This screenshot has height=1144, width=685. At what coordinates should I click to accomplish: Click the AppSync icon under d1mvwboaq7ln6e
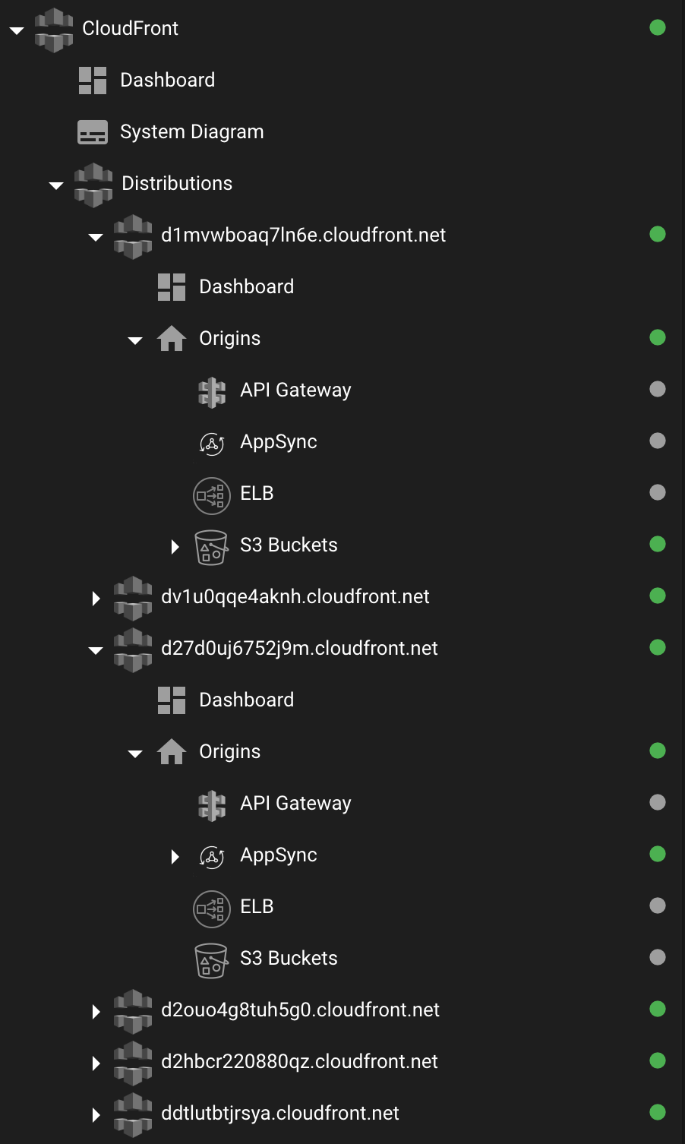212,443
